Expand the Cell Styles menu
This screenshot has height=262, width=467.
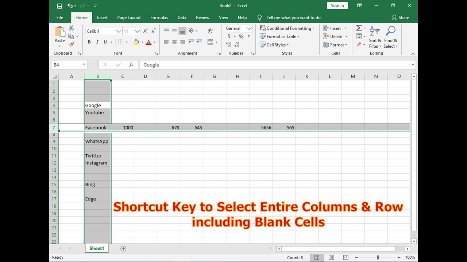(x=274, y=45)
